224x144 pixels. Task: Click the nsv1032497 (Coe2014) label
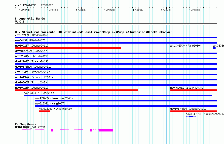pos(39,93)
